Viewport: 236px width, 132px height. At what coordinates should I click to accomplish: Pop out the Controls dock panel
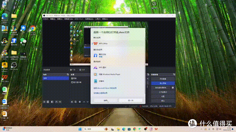pyautogui.click(x=174, y=74)
